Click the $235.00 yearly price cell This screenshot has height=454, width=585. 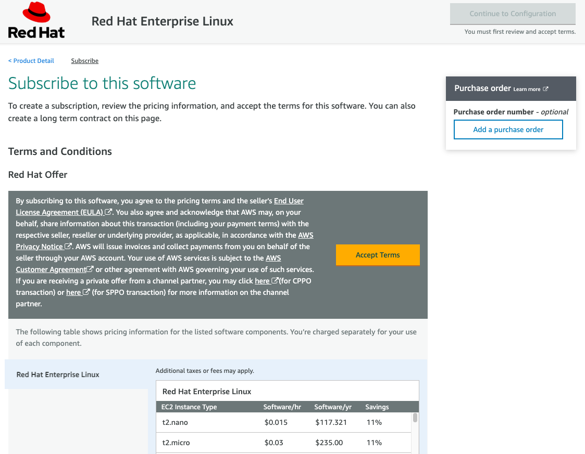[329, 443]
